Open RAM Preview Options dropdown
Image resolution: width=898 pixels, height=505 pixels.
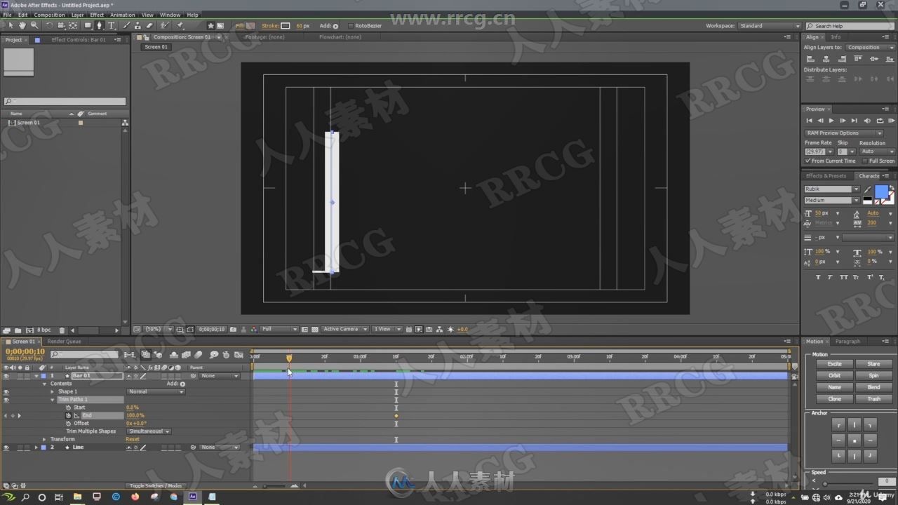coord(844,133)
